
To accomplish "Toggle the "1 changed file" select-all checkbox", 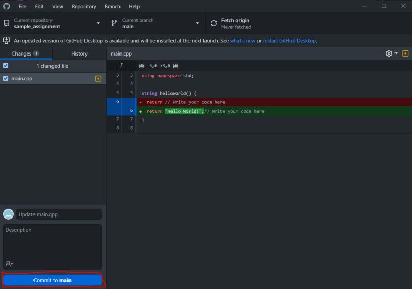I will click(6, 65).
